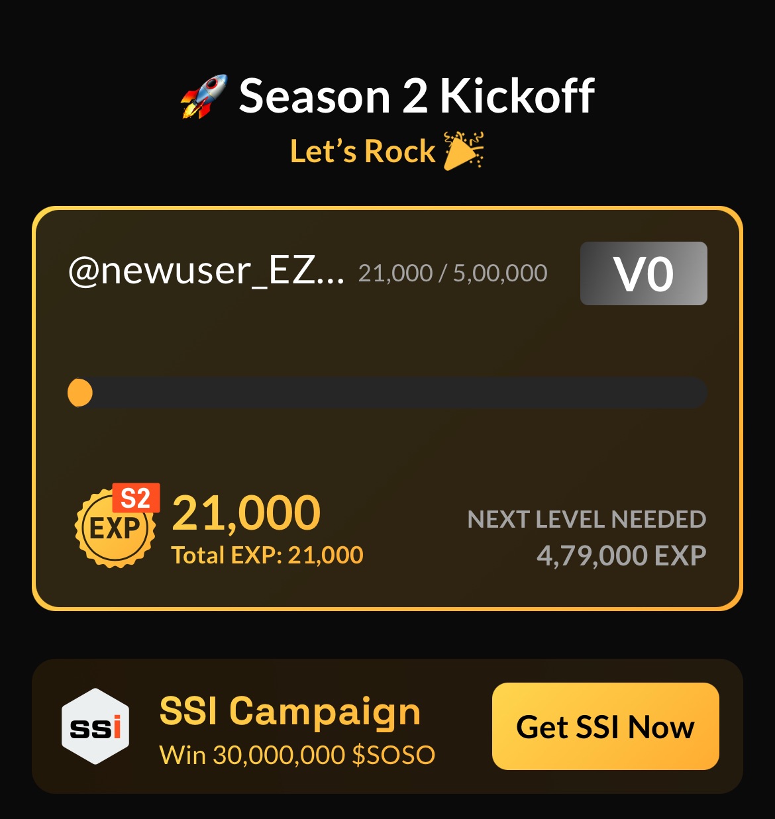Tap the Let's Rock subtitle

tap(363, 152)
